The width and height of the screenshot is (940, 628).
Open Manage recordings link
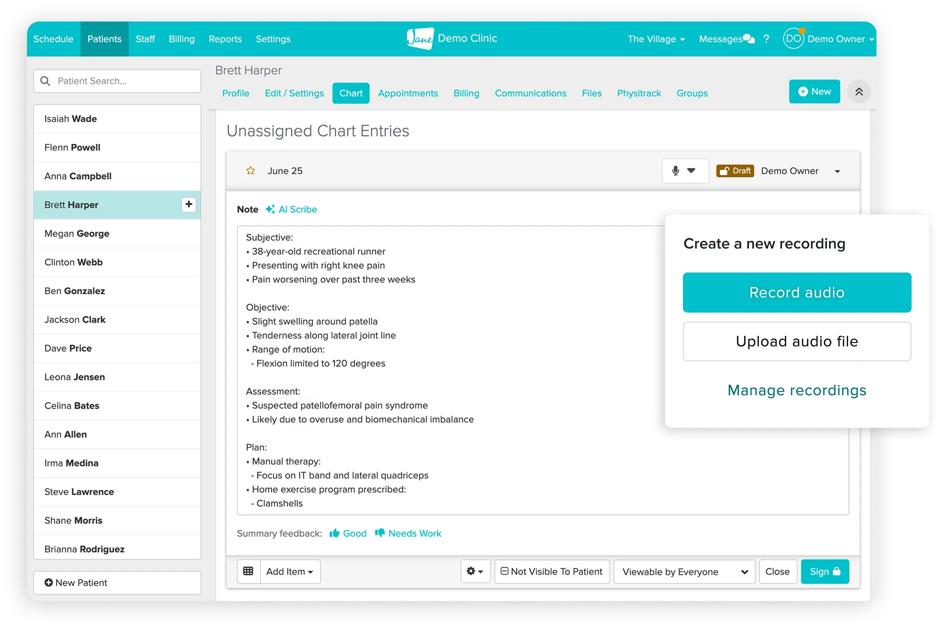796,390
